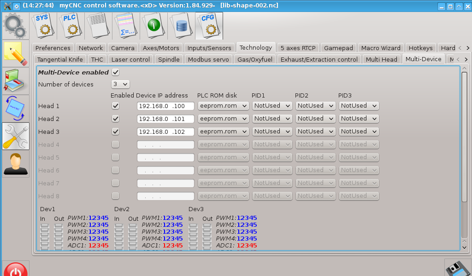Open the Laser control sub-tab
472x276 pixels.
(x=130, y=59)
